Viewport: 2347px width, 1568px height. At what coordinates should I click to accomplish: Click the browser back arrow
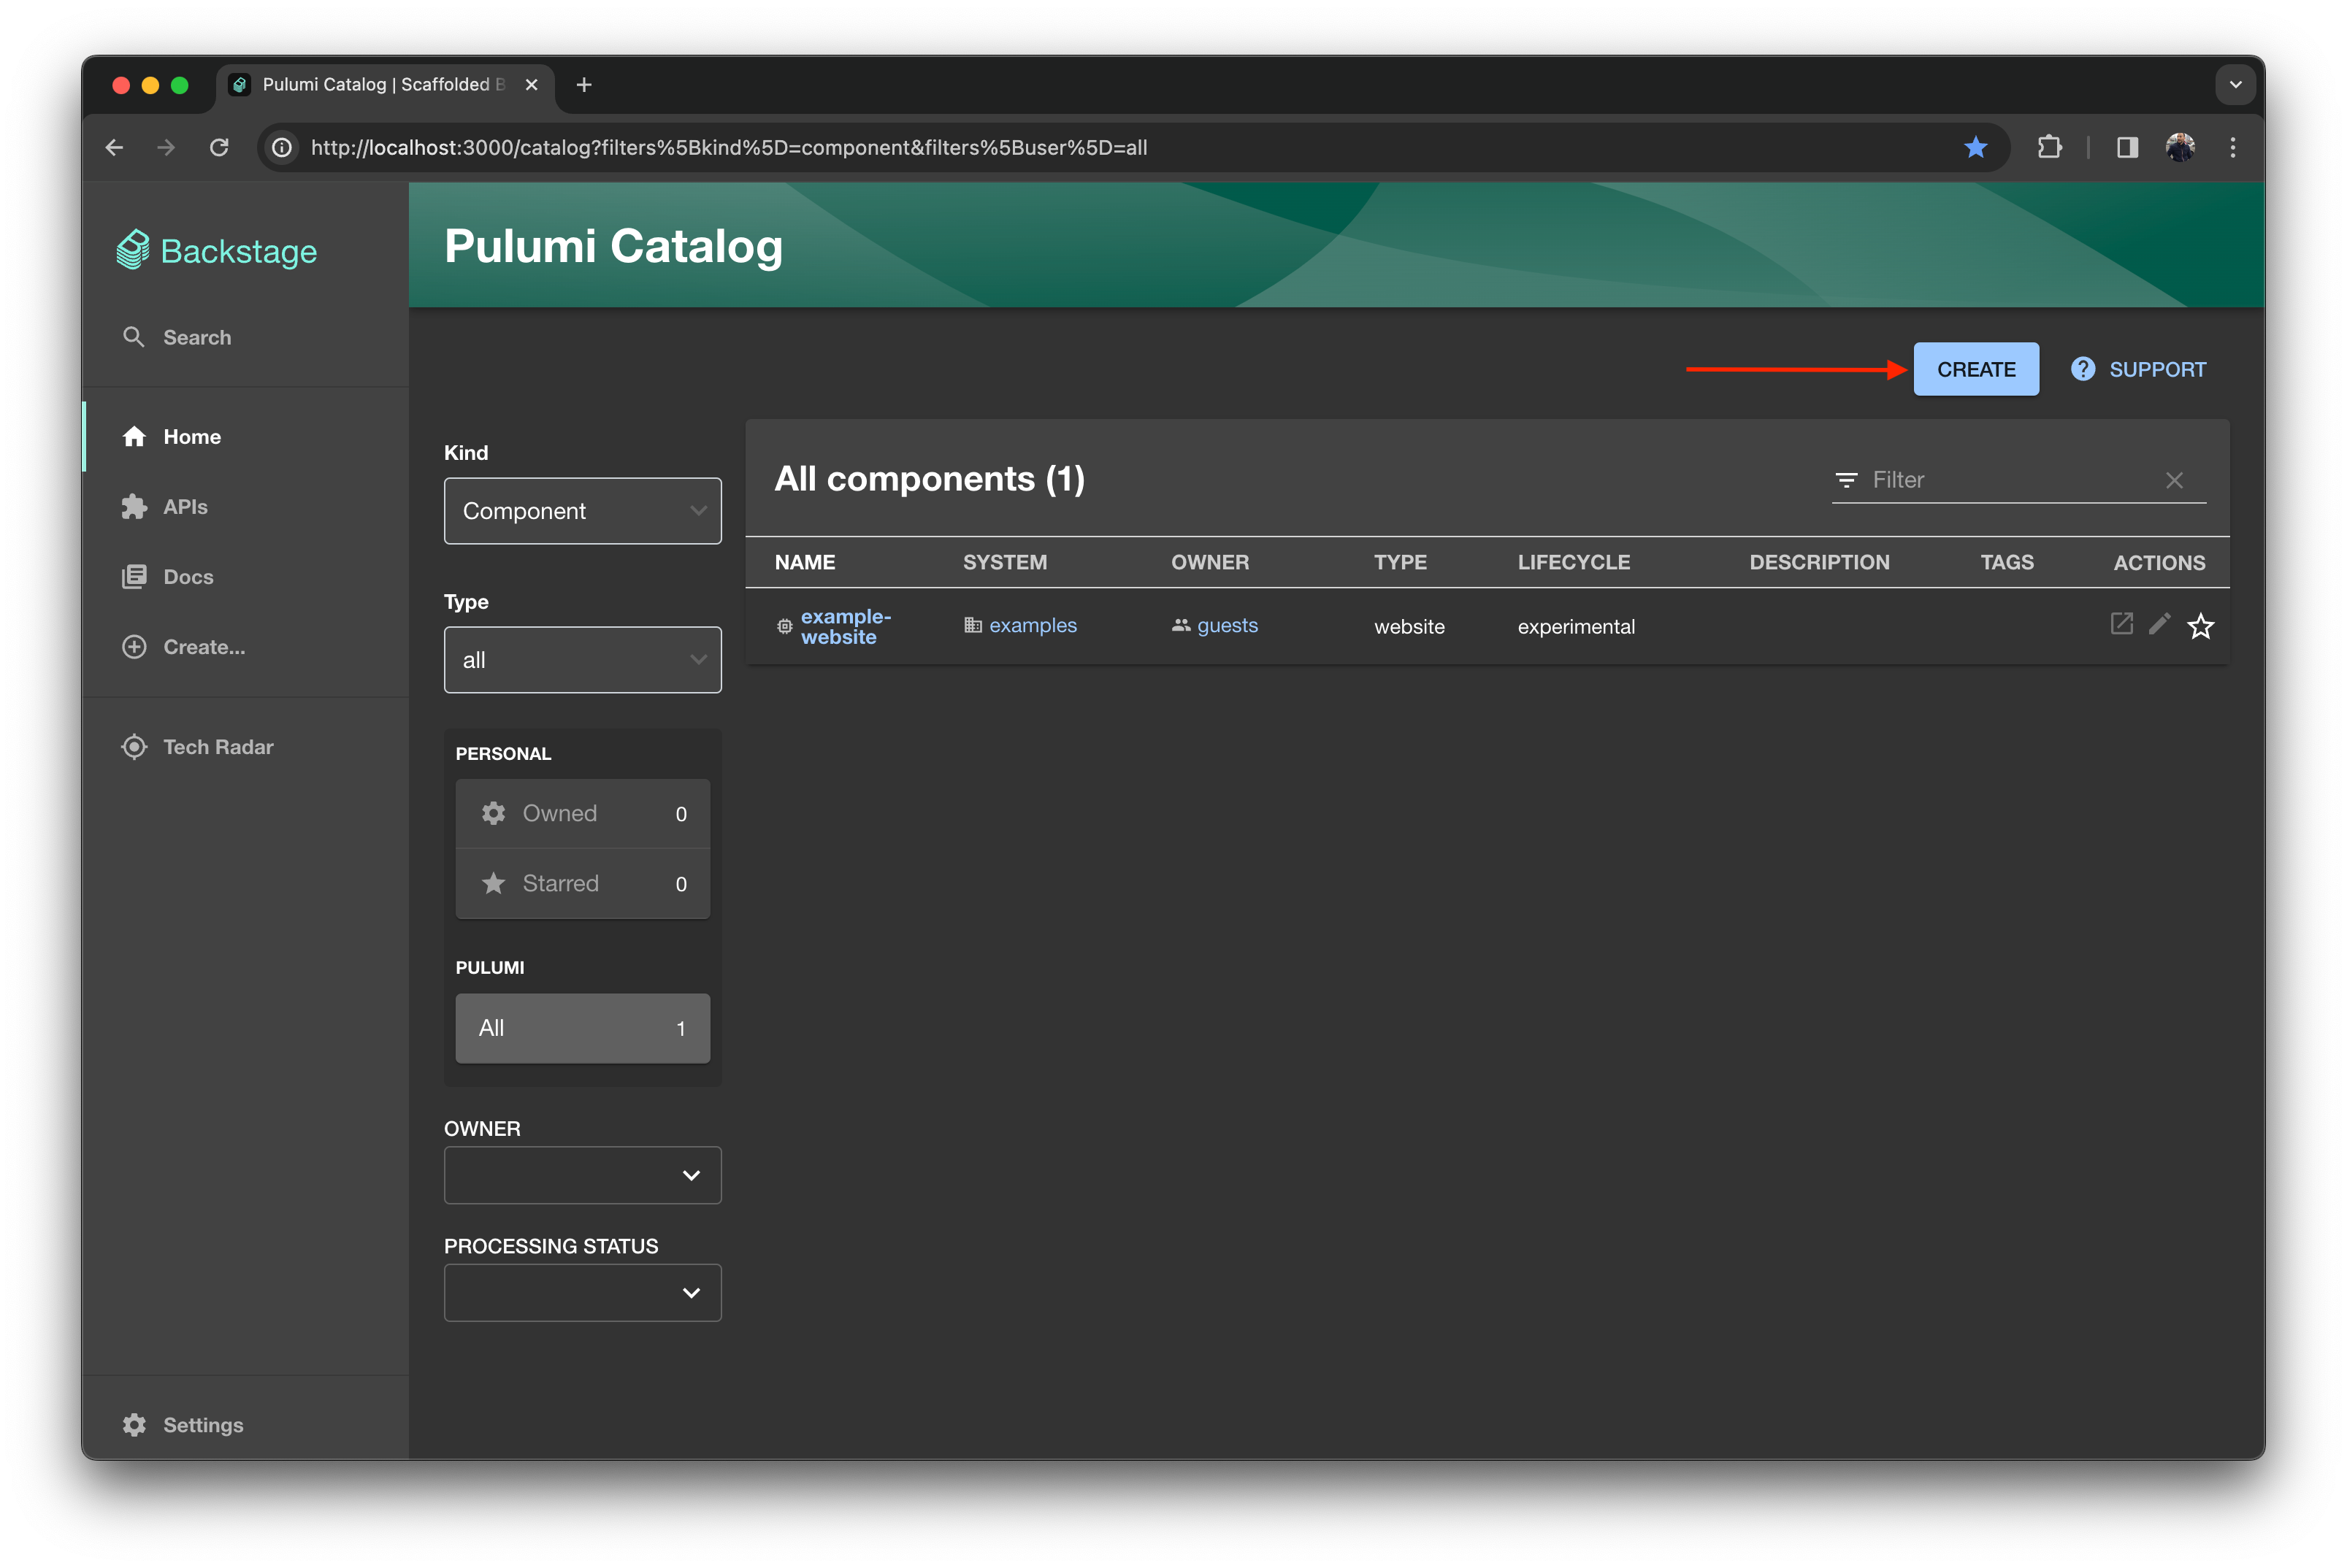pyautogui.click(x=114, y=148)
